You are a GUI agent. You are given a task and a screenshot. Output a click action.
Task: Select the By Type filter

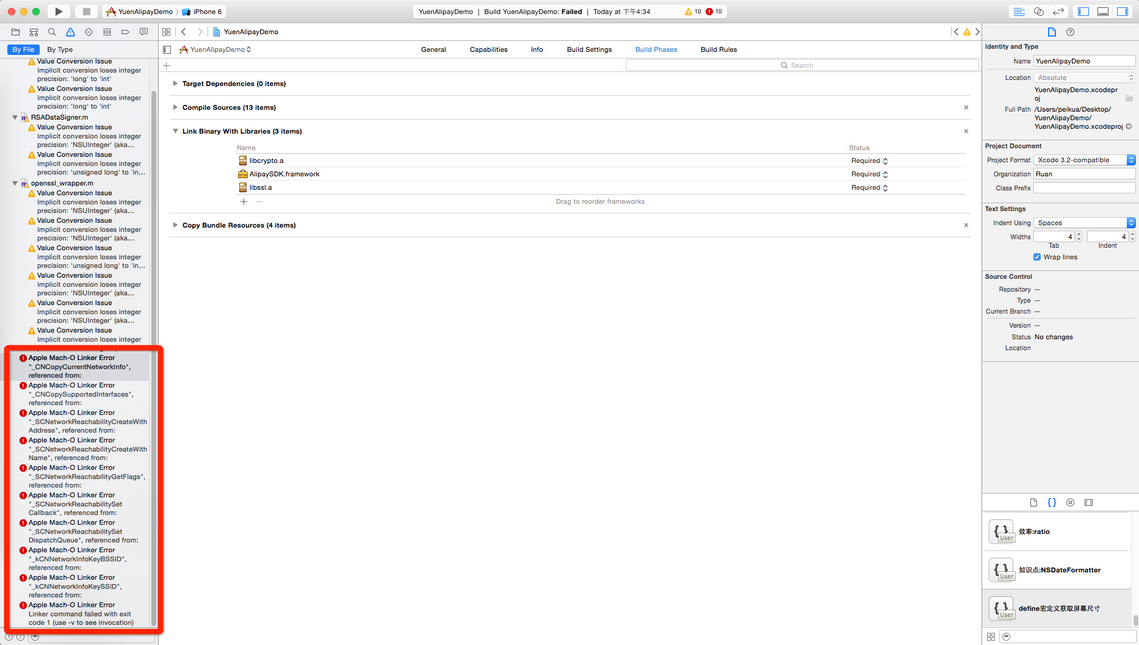60,49
